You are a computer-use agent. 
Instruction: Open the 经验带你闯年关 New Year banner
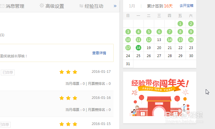[x=160, y=97]
